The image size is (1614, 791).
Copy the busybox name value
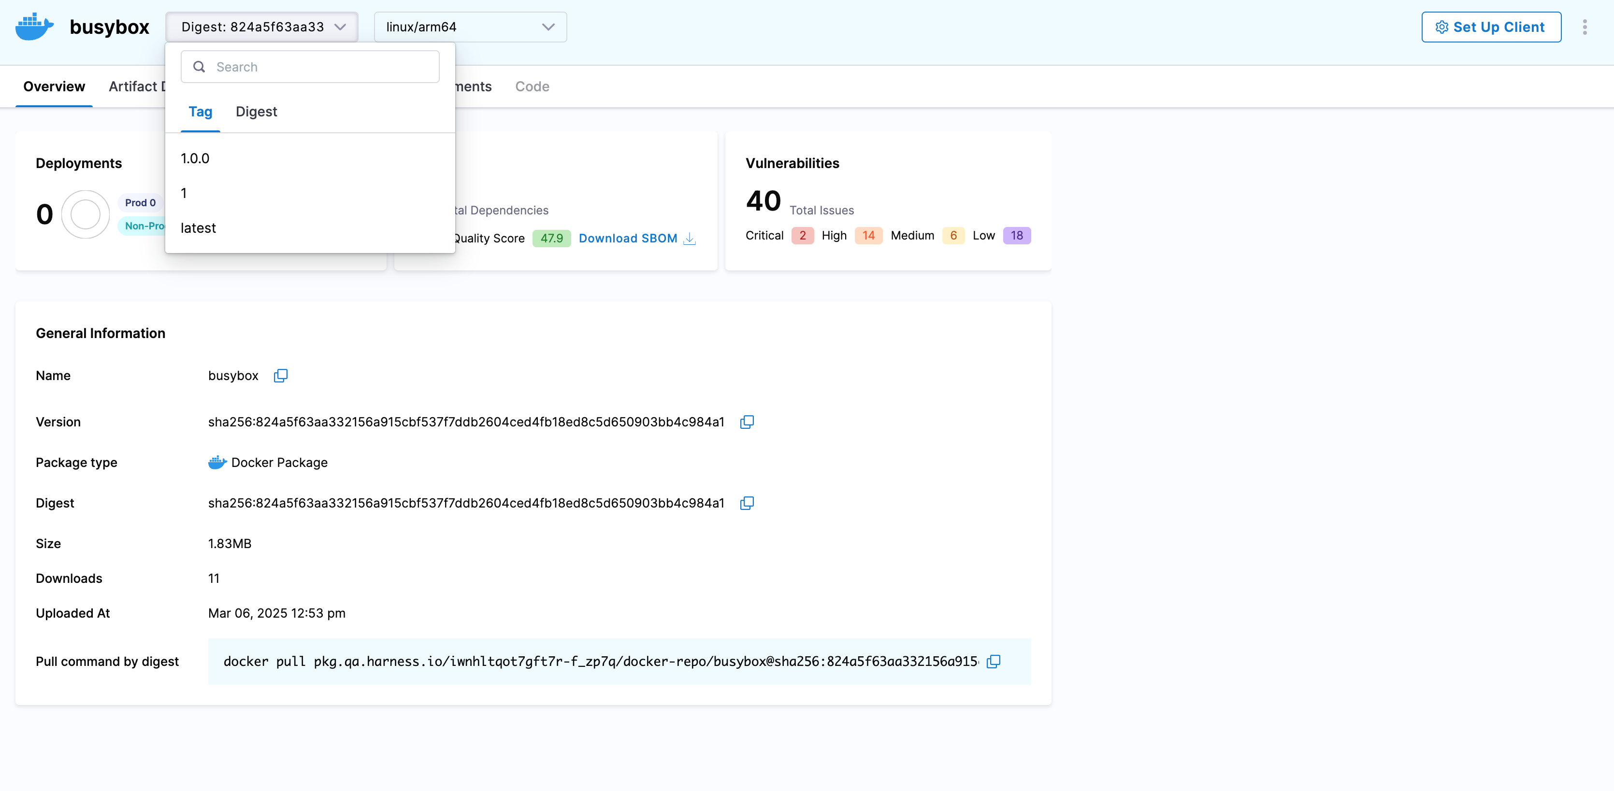280,376
